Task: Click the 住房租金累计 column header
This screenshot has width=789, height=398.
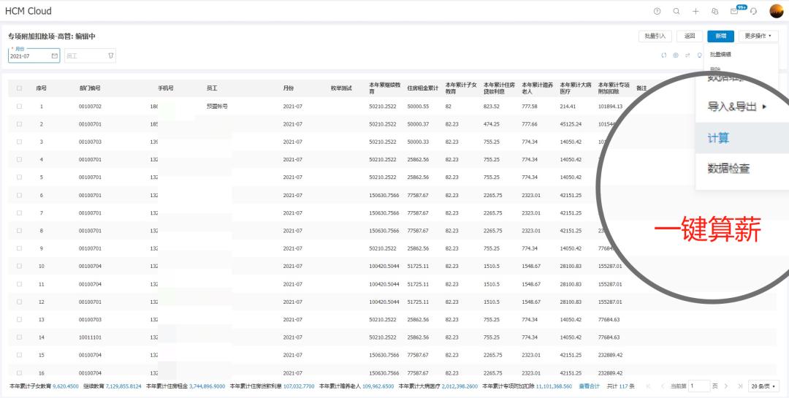Action: 423,88
